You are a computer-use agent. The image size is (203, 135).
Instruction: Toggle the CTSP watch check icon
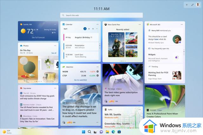98,75
